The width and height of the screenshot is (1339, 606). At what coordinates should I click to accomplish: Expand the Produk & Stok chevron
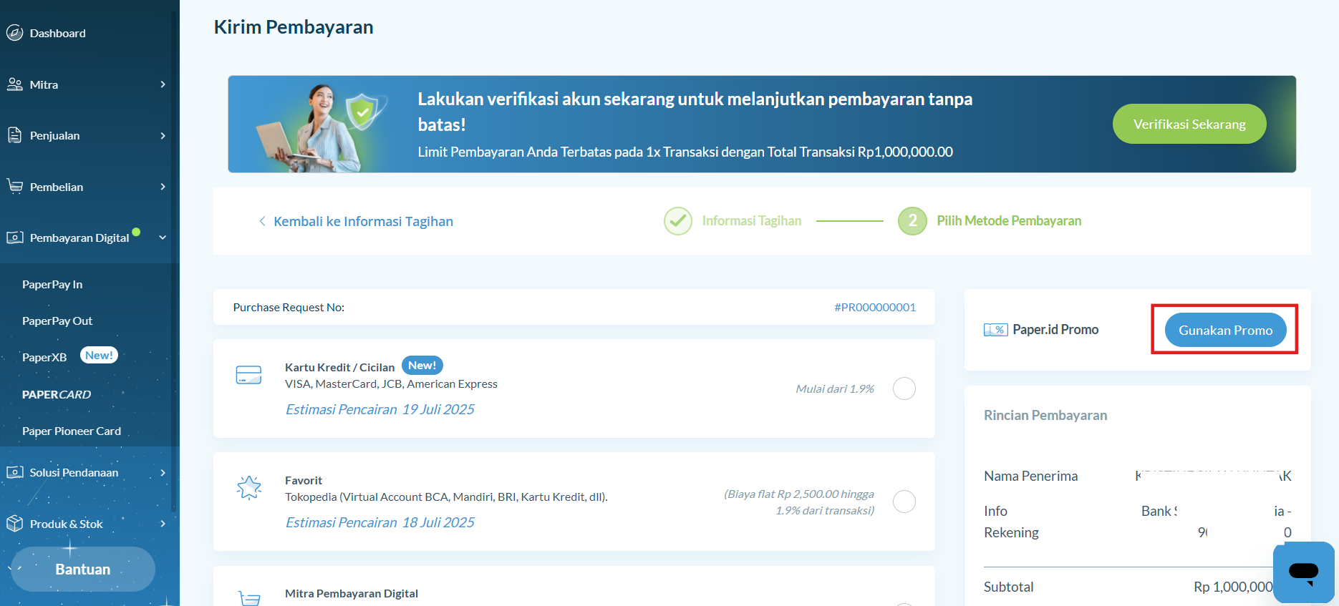[x=163, y=524]
